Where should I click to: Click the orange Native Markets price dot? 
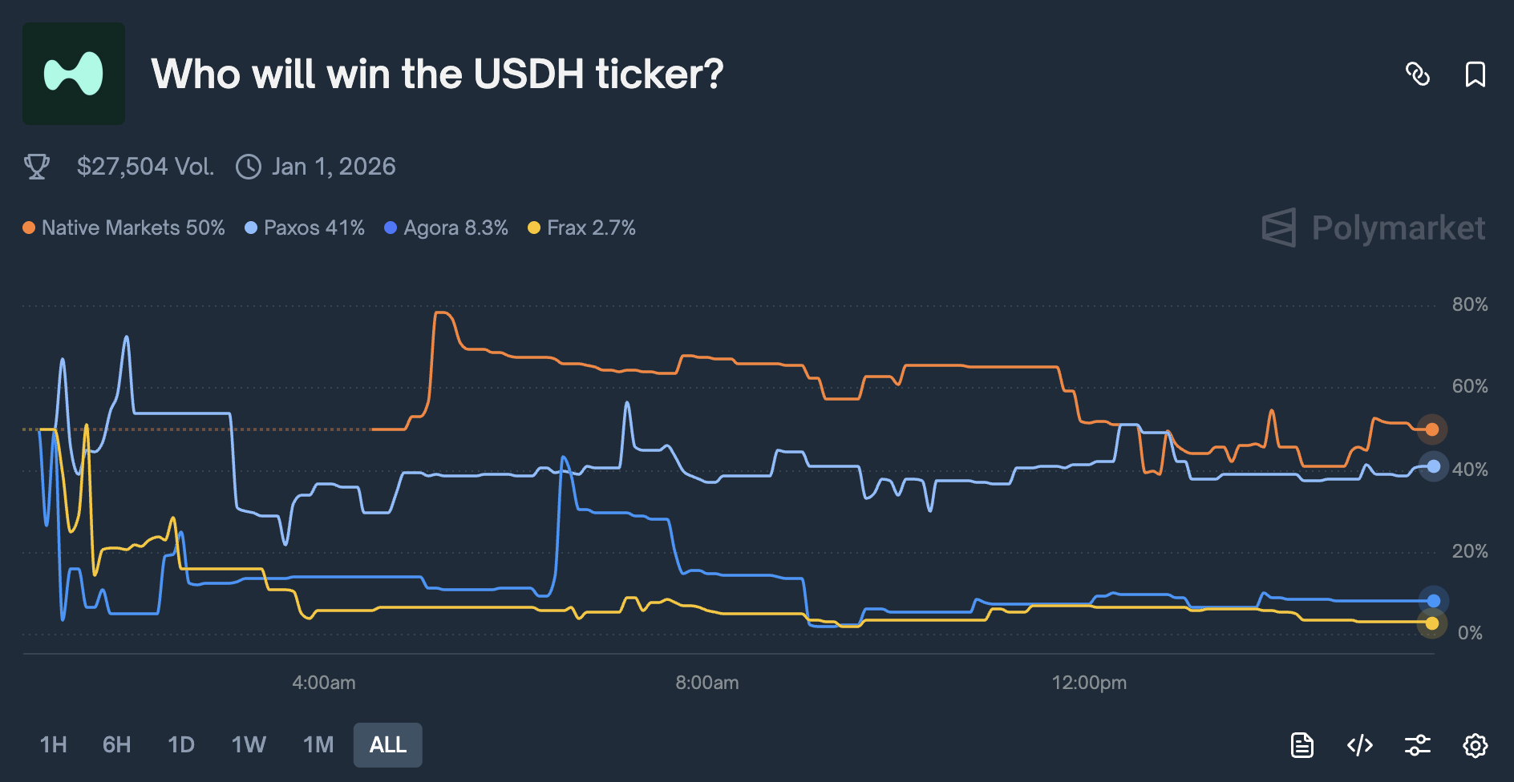point(1431,429)
